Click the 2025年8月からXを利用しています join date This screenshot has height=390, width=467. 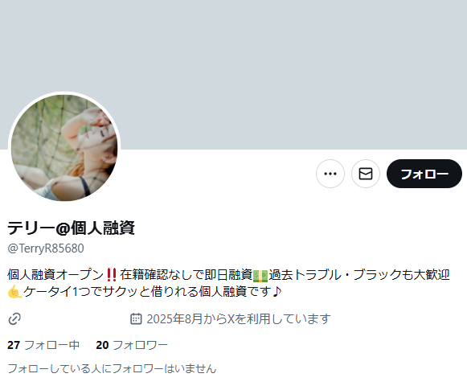point(239,318)
